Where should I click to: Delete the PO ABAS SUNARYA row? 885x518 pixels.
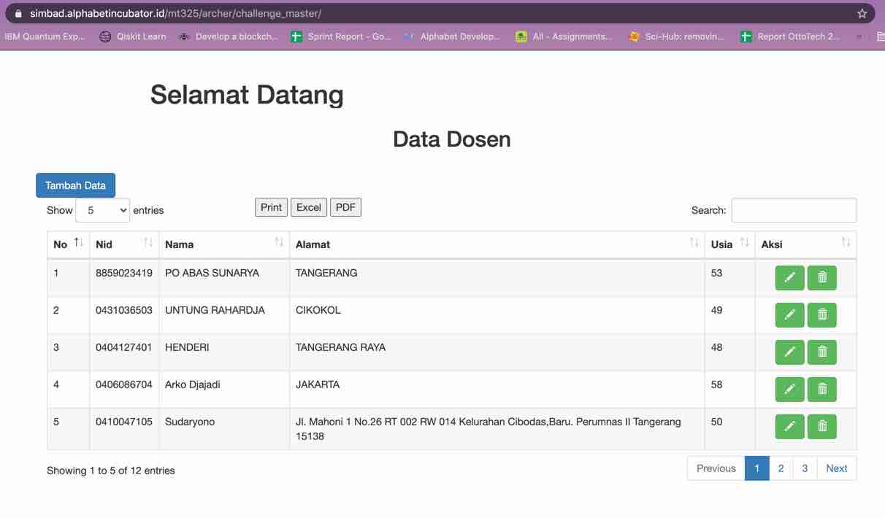[x=822, y=278]
